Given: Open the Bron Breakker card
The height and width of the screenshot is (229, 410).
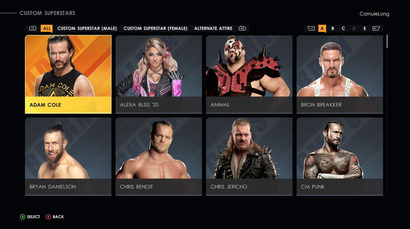Looking at the screenshot, I should [x=340, y=75].
